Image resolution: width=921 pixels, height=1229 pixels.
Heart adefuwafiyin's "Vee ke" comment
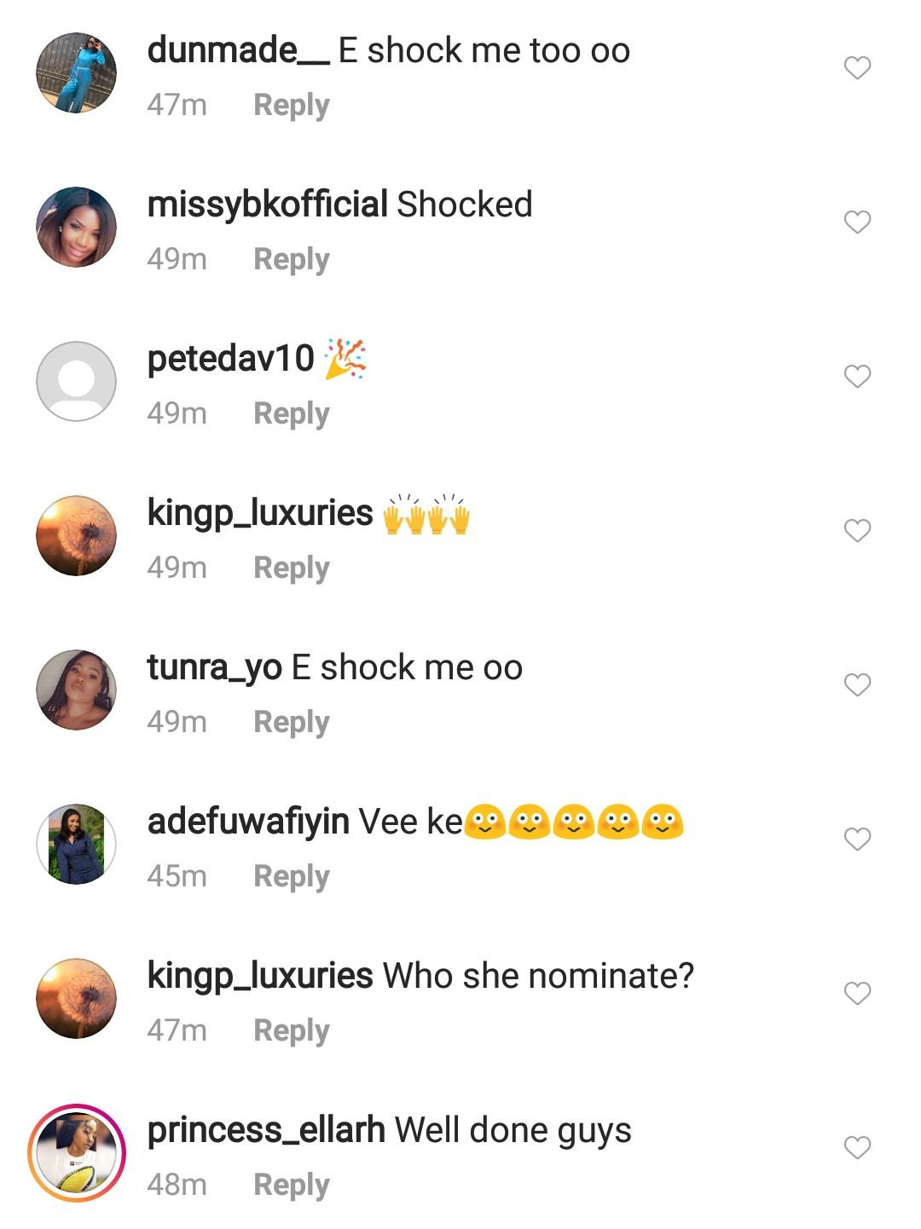pyautogui.click(x=857, y=839)
